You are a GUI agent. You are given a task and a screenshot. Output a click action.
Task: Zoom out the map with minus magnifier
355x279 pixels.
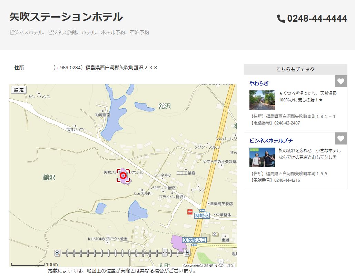pyautogui.click(x=58, y=253)
